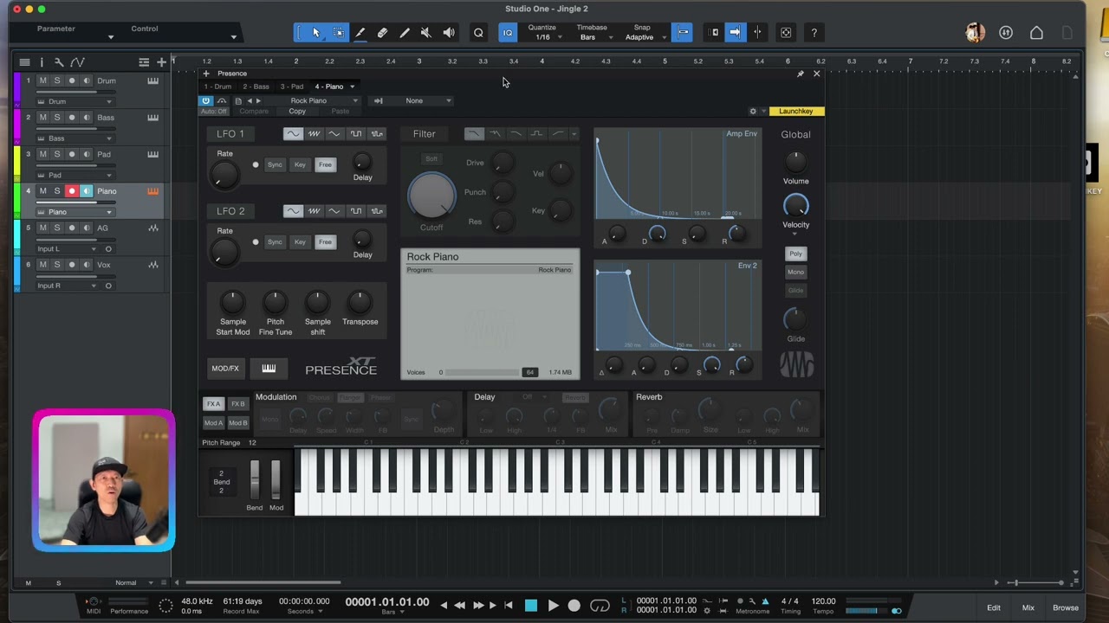This screenshot has height=623, width=1109.
Task: Click the MOD/FX button
Action: pos(225,369)
